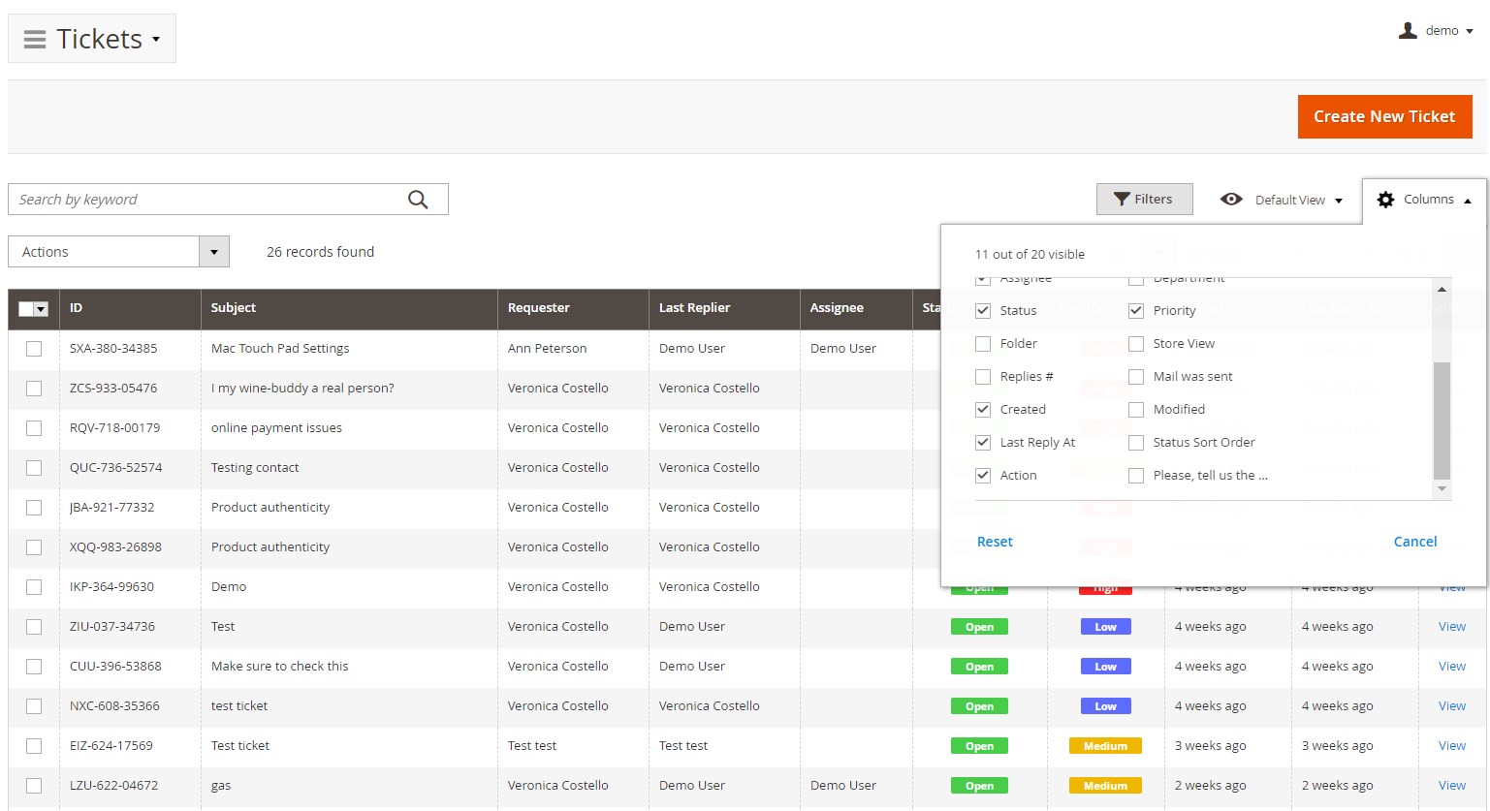
Task: Enable the Mail was sent column
Action: [1136, 377]
